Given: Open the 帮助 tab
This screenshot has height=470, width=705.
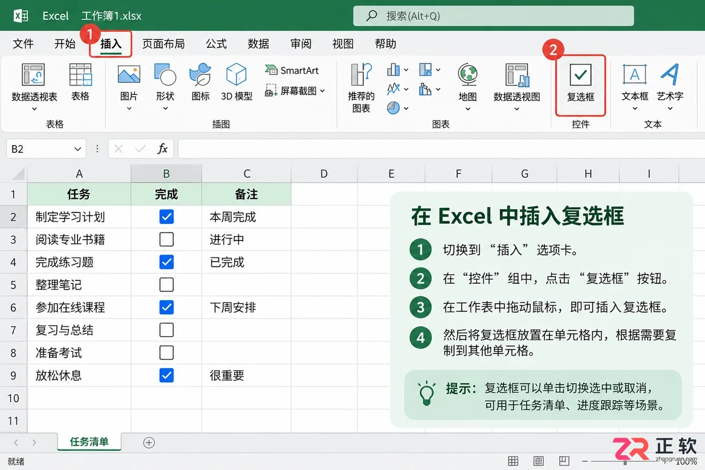Looking at the screenshot, I should (386, 44).
